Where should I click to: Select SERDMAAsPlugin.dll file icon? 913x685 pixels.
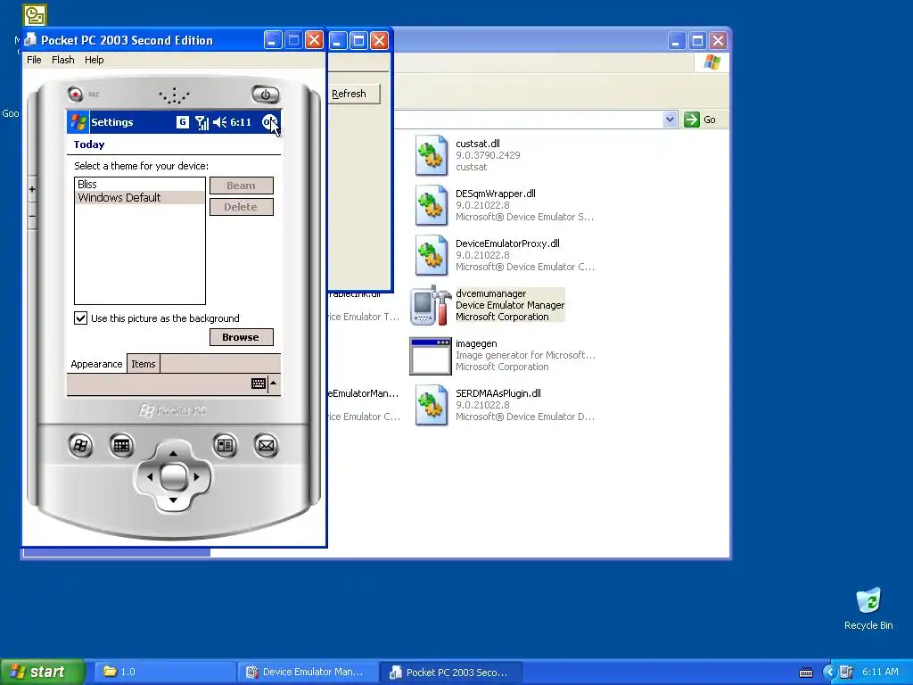[432, 405]
